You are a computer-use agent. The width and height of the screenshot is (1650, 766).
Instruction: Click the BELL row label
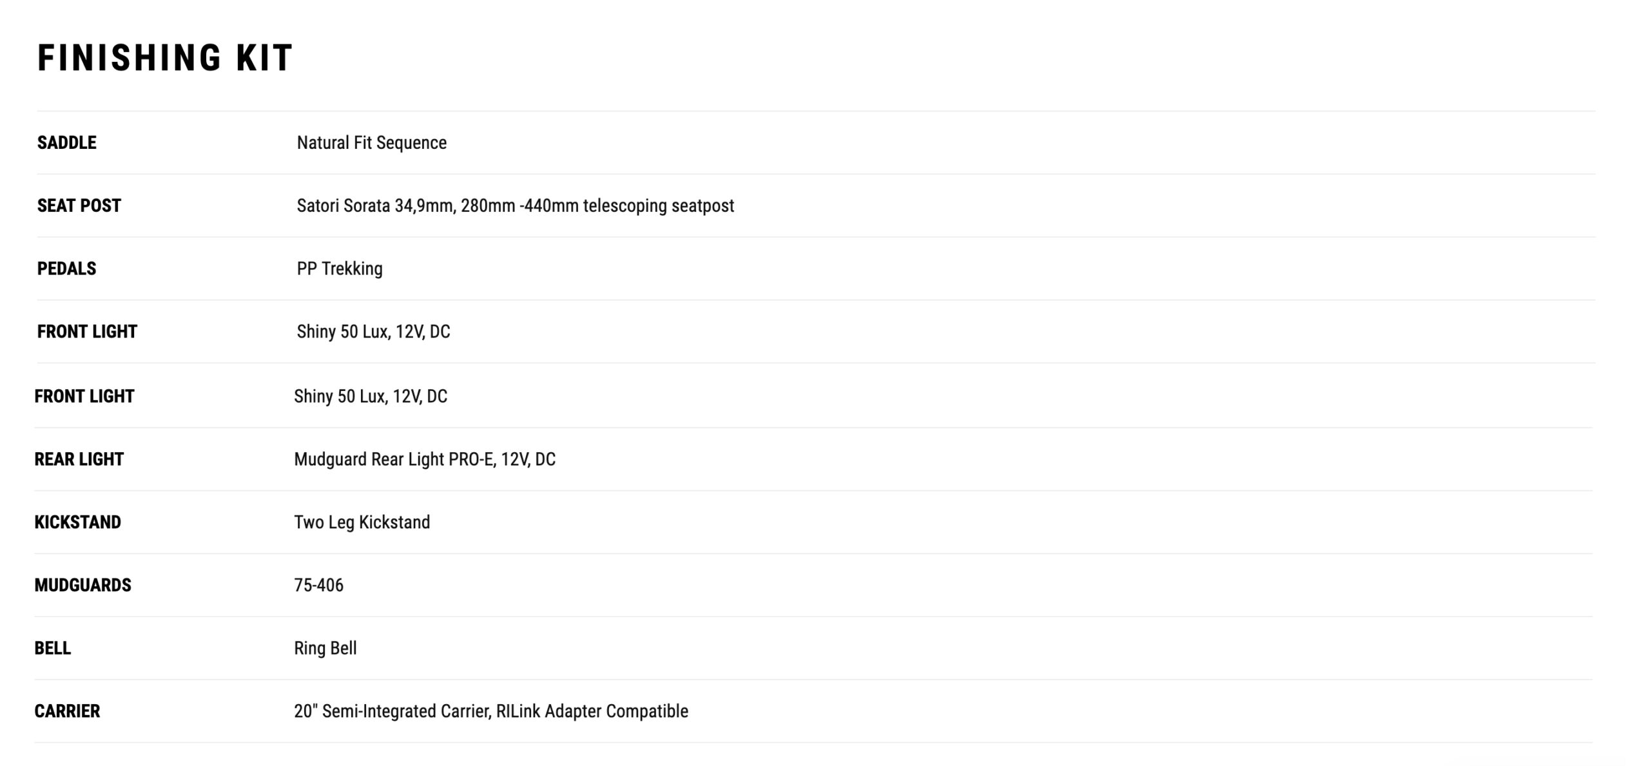pos(52,648)
